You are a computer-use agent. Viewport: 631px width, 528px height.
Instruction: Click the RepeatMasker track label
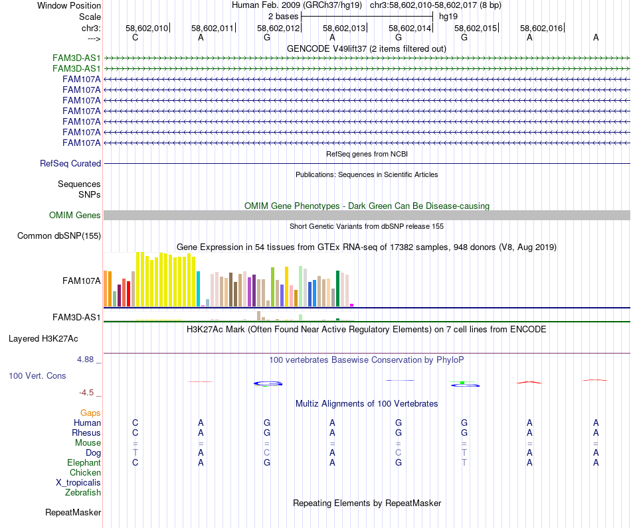tap(73, 513)
